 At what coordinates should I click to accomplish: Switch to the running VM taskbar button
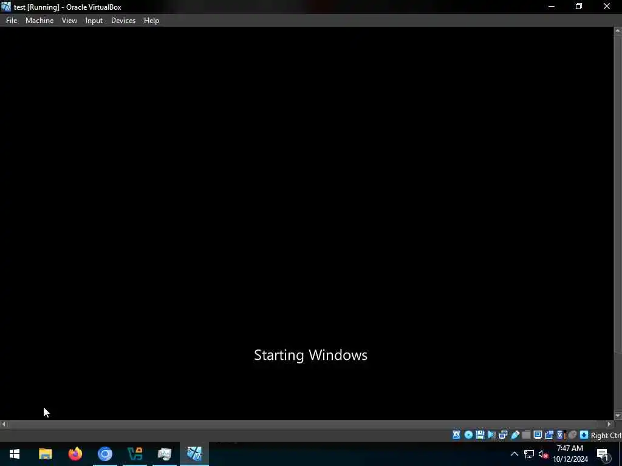coord(194,454)
